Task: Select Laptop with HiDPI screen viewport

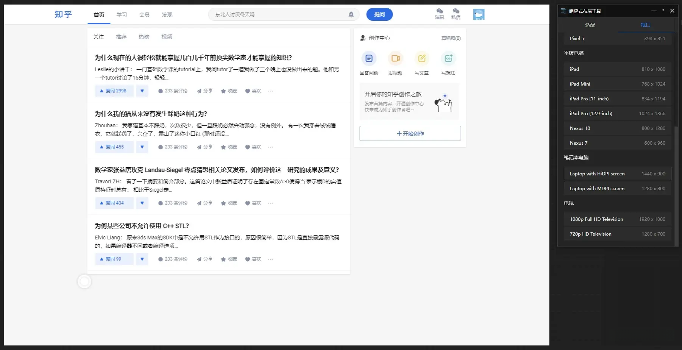Action: tap(617, 174)
